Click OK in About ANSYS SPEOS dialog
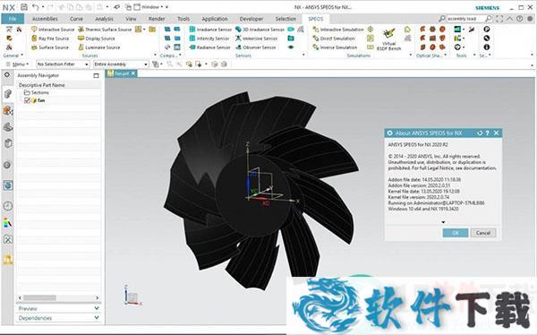This screenshot has width=537, height=335. coord(456,233)
